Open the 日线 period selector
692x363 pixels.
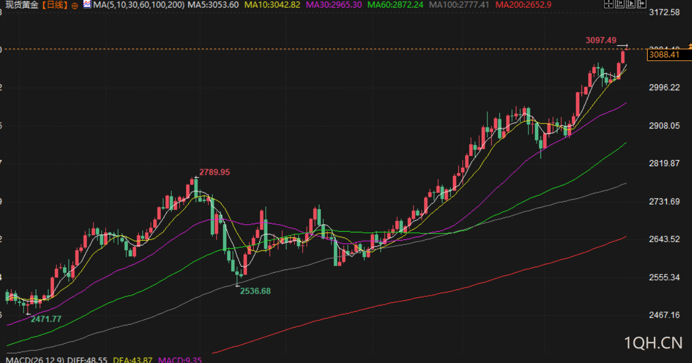54,4
